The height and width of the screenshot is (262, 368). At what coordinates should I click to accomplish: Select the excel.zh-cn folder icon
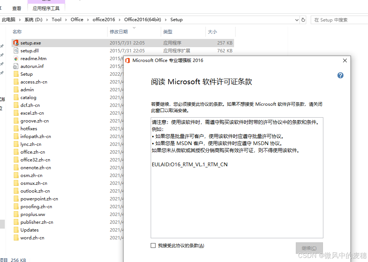(16, 113)
